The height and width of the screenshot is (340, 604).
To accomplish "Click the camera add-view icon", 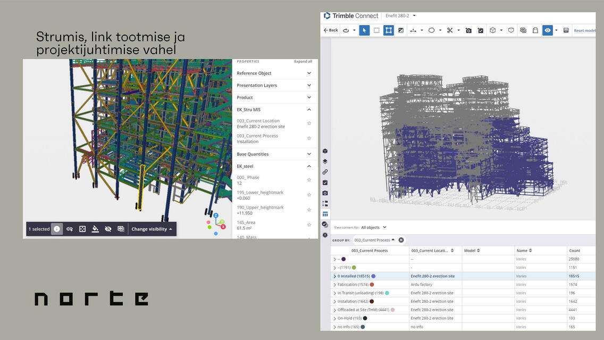I will [468, 30].
